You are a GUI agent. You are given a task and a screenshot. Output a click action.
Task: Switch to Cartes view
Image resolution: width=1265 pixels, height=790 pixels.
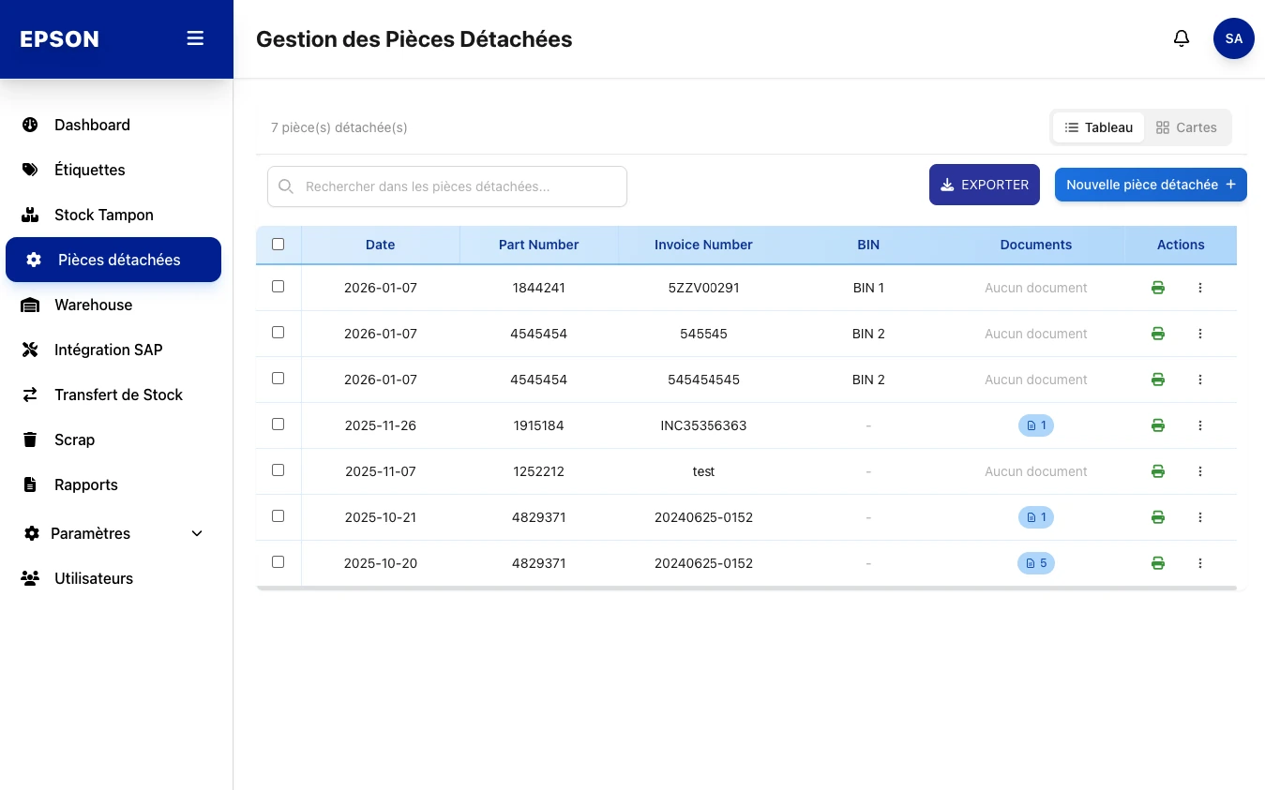1186,127
